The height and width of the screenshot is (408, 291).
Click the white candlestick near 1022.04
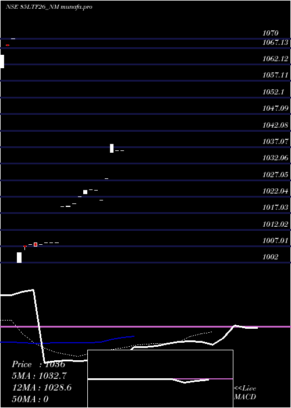tap(85, 192)
